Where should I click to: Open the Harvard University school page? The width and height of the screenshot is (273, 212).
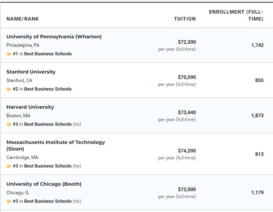click(30, 107)
